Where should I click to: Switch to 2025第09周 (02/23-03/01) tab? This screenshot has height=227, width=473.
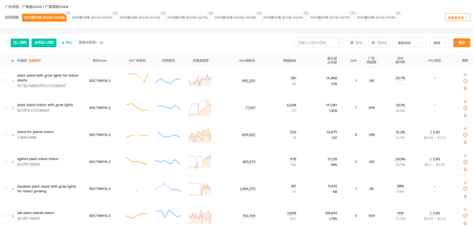click(92, 18)
